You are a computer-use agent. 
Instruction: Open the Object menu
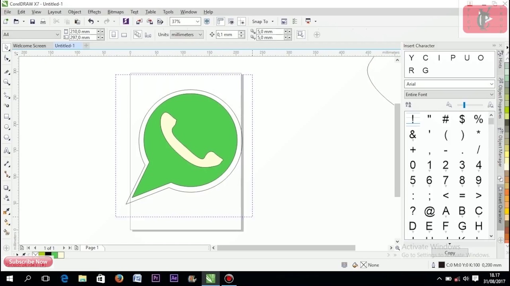point(75,12)
